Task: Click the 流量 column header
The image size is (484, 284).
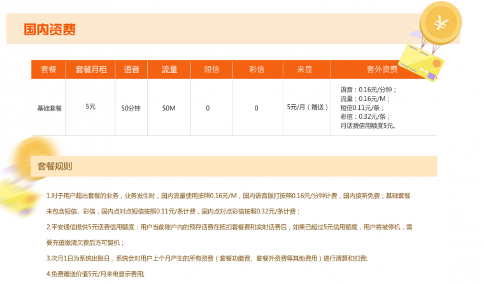Action: 169,69
